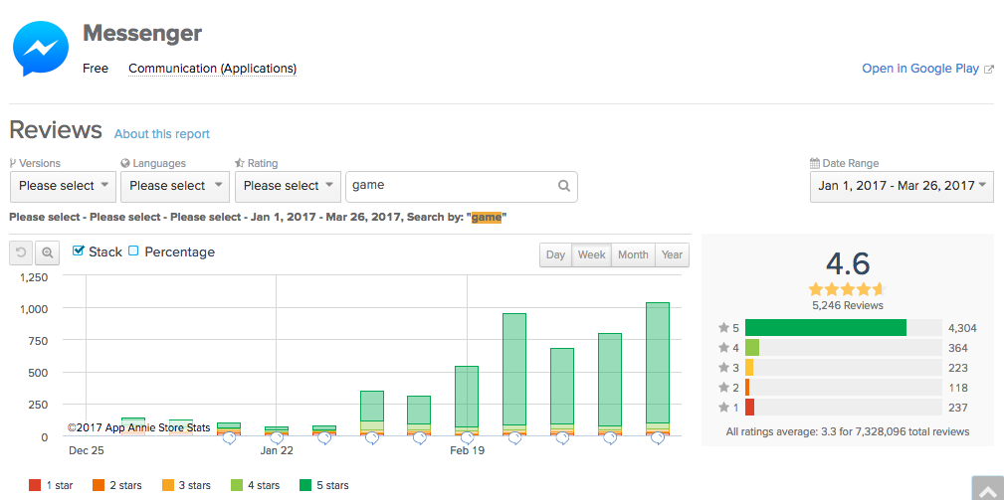This screenshot has width=1004, height=500.
Task: Click the 5 star rating bar
Action: pyautogui.click(x=844, y=327)
